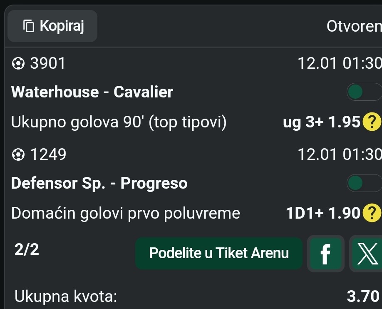Viewport: 382px width, 309px height.
Task: Share ticket on Facebook
Action: [326, 253]
